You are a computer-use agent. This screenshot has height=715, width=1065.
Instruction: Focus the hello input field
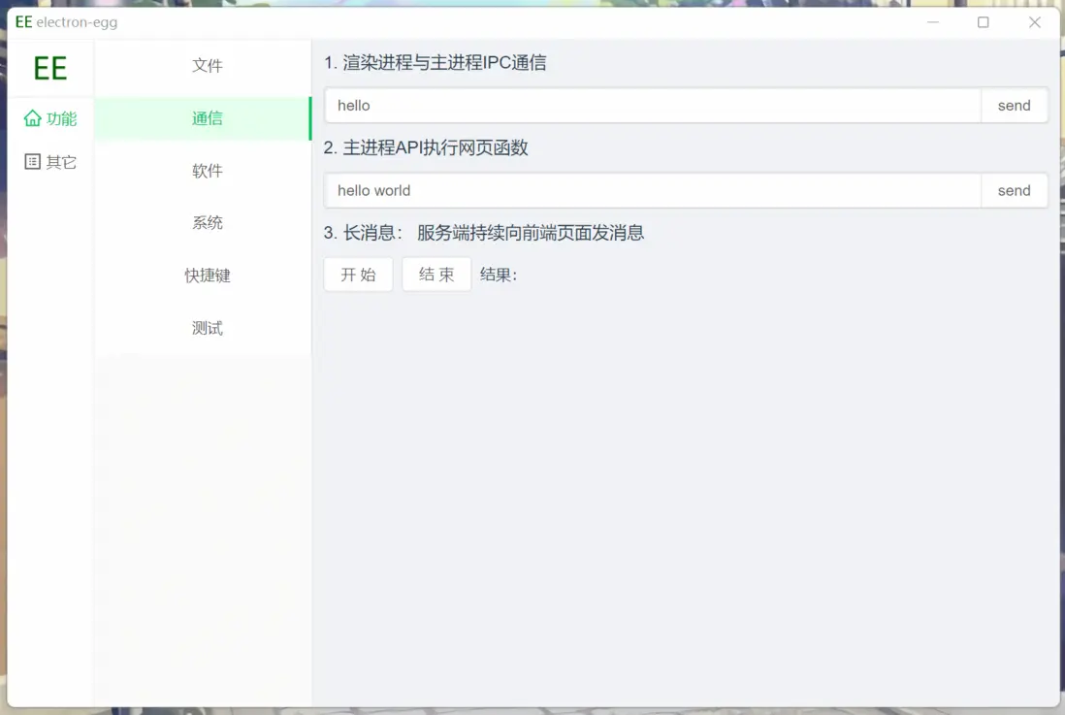pyautogui.click(x=653, y=106)
